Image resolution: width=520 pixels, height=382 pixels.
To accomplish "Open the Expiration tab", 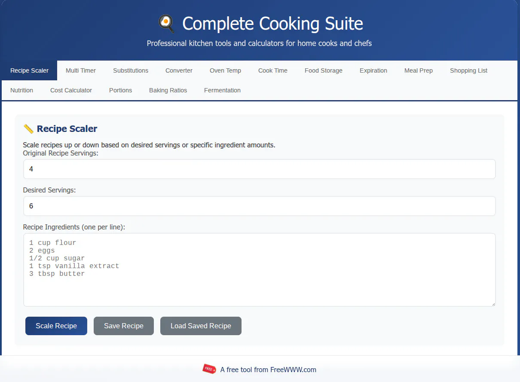I will 373,70.
